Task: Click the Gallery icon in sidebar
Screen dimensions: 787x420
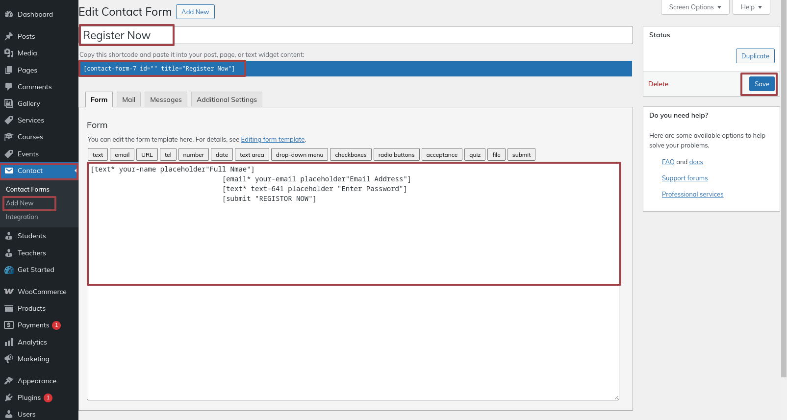Action: point(9,103)
